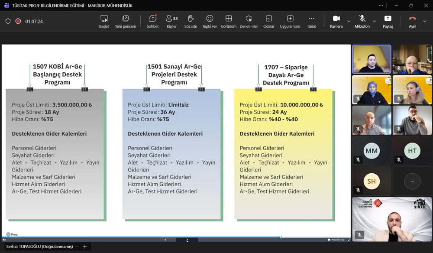Expand the Mikrofon options arrow
The width and height of the screenshot is (433, 253).
tap(375, 21)
